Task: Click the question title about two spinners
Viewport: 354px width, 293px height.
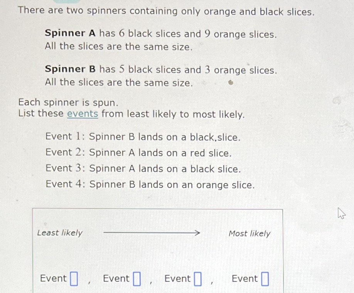Action: 166,11
